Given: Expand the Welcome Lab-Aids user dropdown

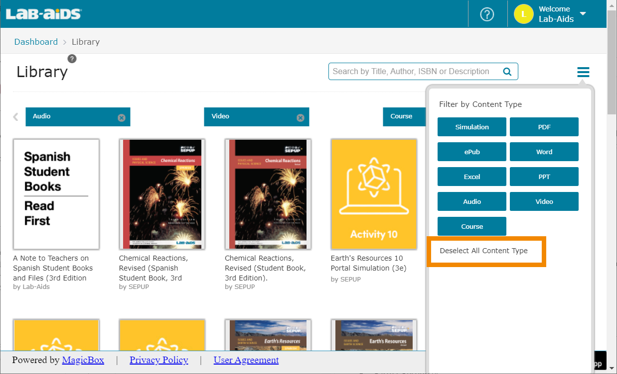Looking at the screenshot, I should coord(583,14).
